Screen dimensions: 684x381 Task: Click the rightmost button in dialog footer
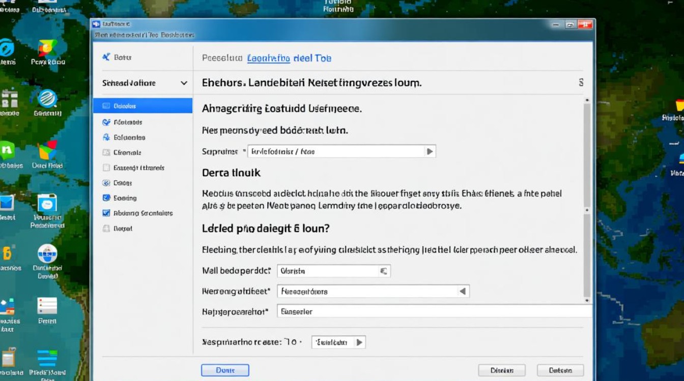560,370
